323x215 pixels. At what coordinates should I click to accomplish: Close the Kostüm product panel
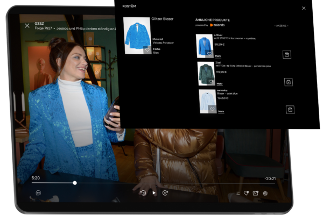(x=304, y=8)
